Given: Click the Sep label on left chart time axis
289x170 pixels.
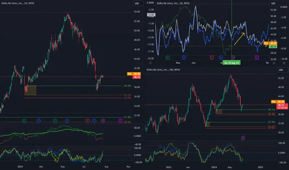Looking at the screenshot, I should pos(106,167).
